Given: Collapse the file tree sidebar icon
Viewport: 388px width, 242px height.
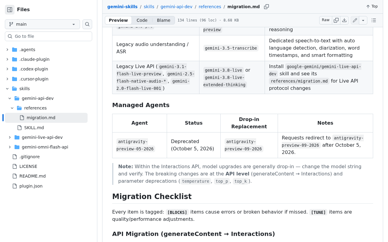Looking at the screenshot, I should pyautogui.click(x=10, y=10).
